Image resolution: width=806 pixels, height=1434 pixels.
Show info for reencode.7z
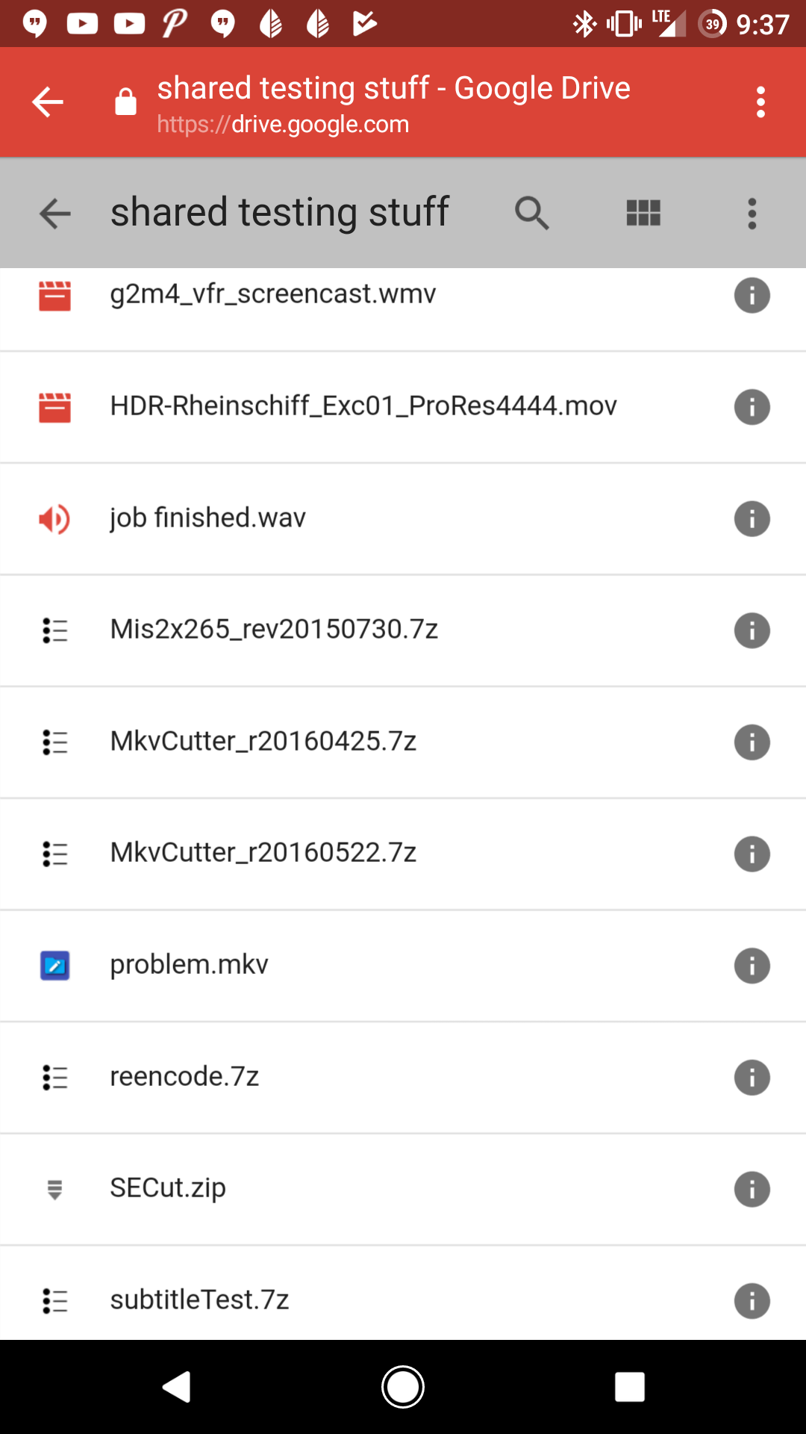[752, 1078]
